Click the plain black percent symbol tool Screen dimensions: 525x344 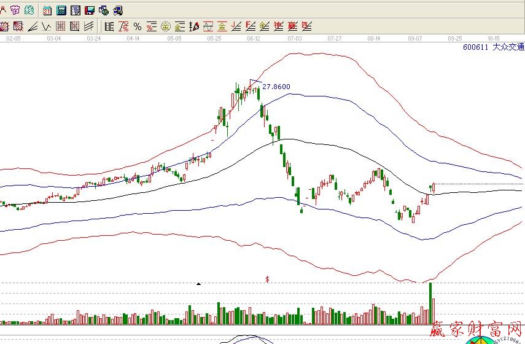[137, 26]
